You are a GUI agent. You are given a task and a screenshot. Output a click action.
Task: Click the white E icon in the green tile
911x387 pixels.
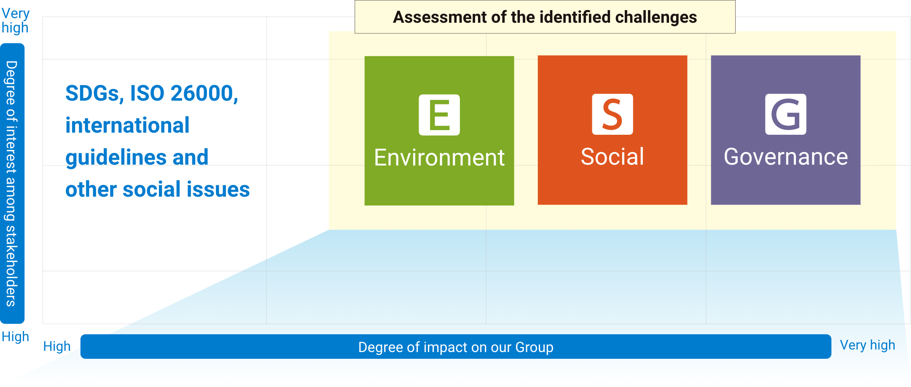(x=439, y=115)
